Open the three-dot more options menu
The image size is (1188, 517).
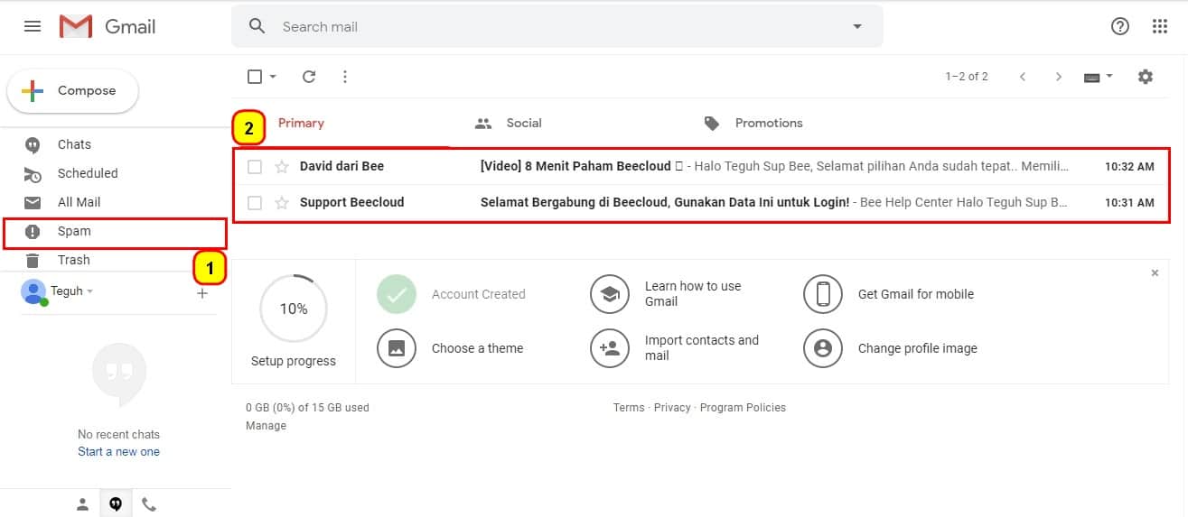point(345,77)
